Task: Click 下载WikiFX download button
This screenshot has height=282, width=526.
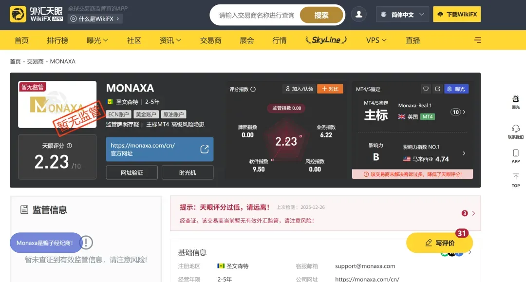Action: click(x=457, y=15)
